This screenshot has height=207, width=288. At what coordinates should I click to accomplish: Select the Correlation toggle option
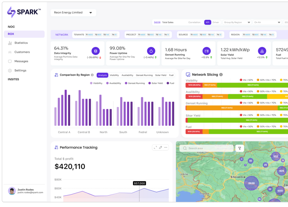[194, 22]
